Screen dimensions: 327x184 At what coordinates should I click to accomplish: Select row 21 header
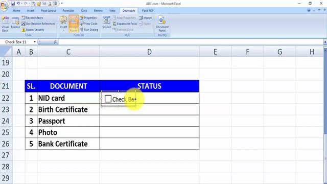6,86
